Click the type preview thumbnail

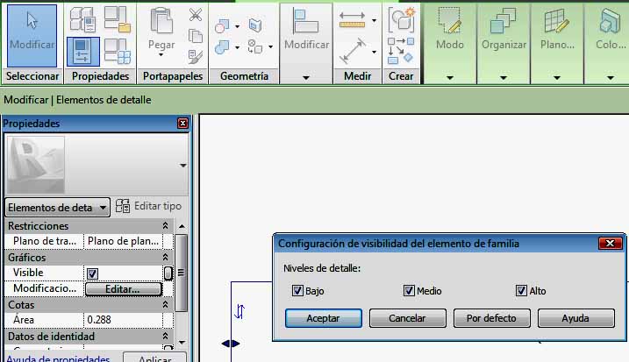tap(36, 165)
